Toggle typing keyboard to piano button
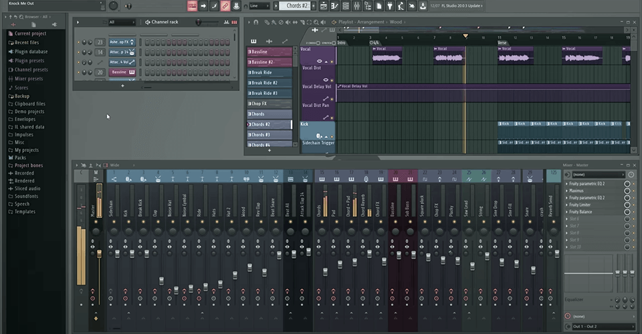 click(x=192, y=6)
